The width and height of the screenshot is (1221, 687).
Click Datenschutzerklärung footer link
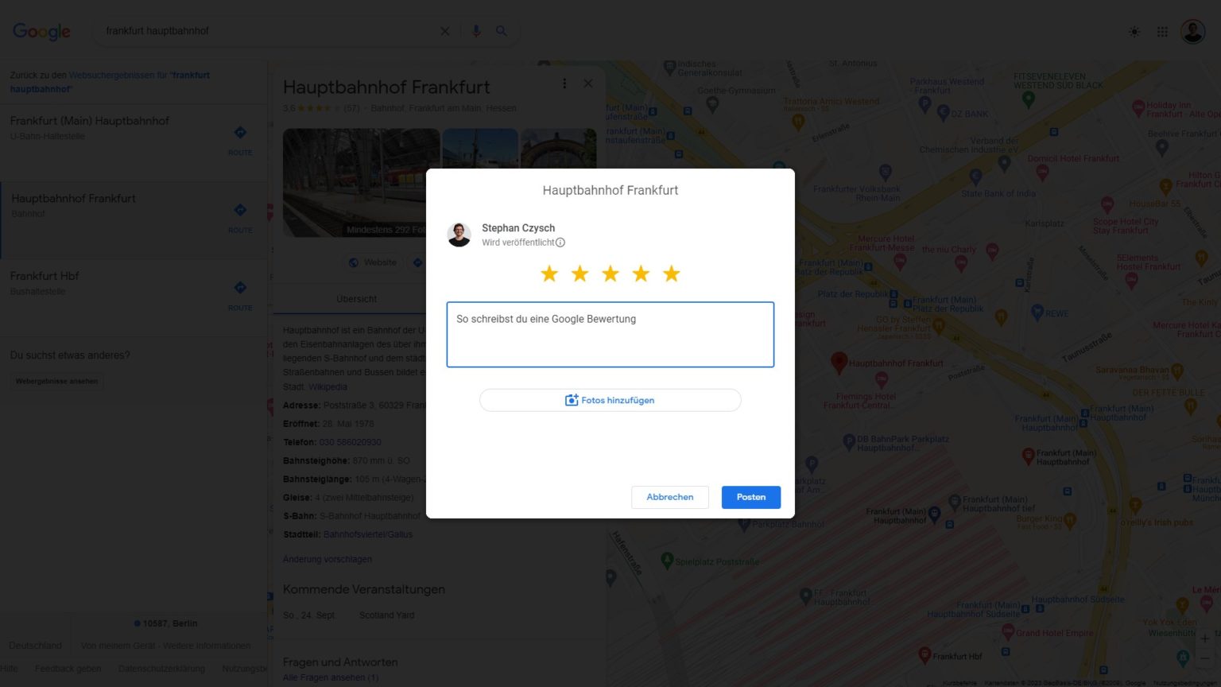point(161,669)
